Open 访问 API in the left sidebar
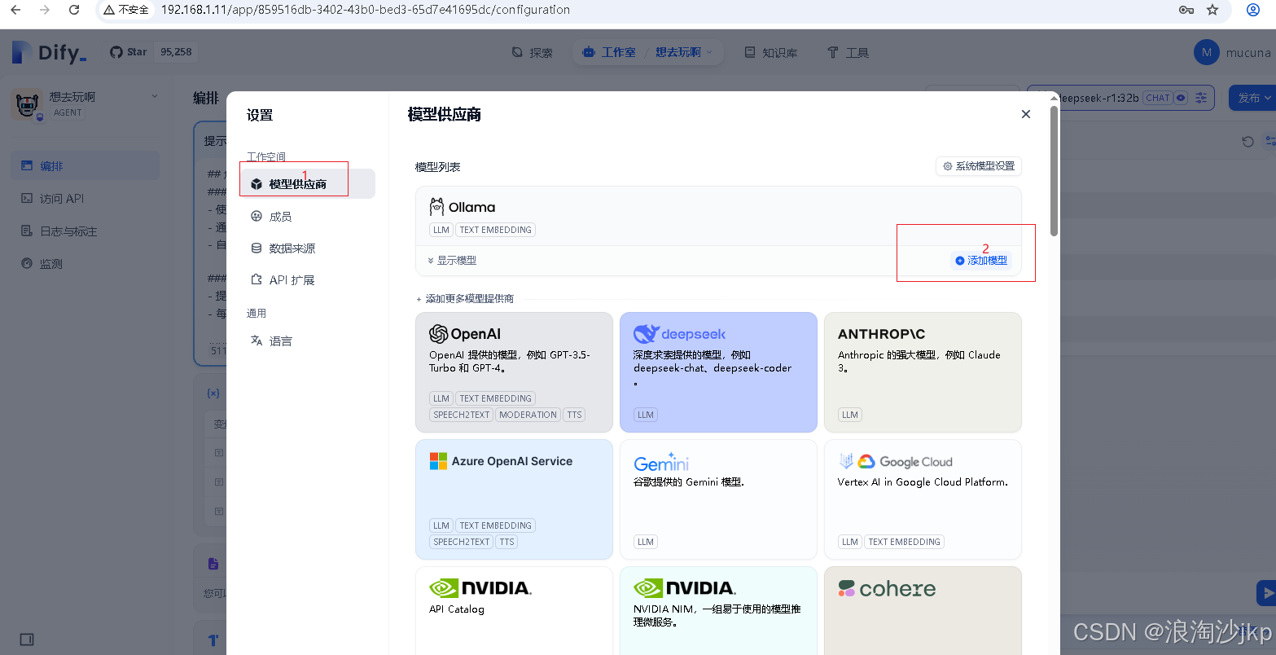The width and height of the screenshot is (1276, 655). (x=85, y=199)
